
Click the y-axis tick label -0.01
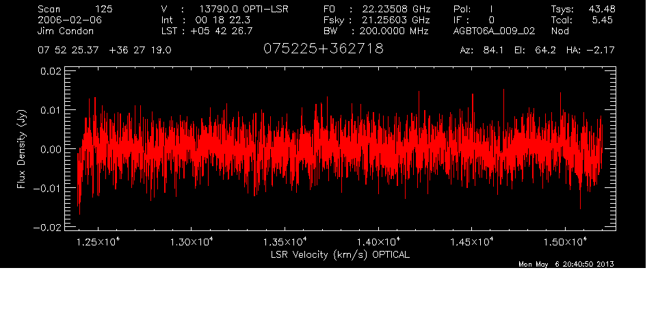[x=47, y=188]
